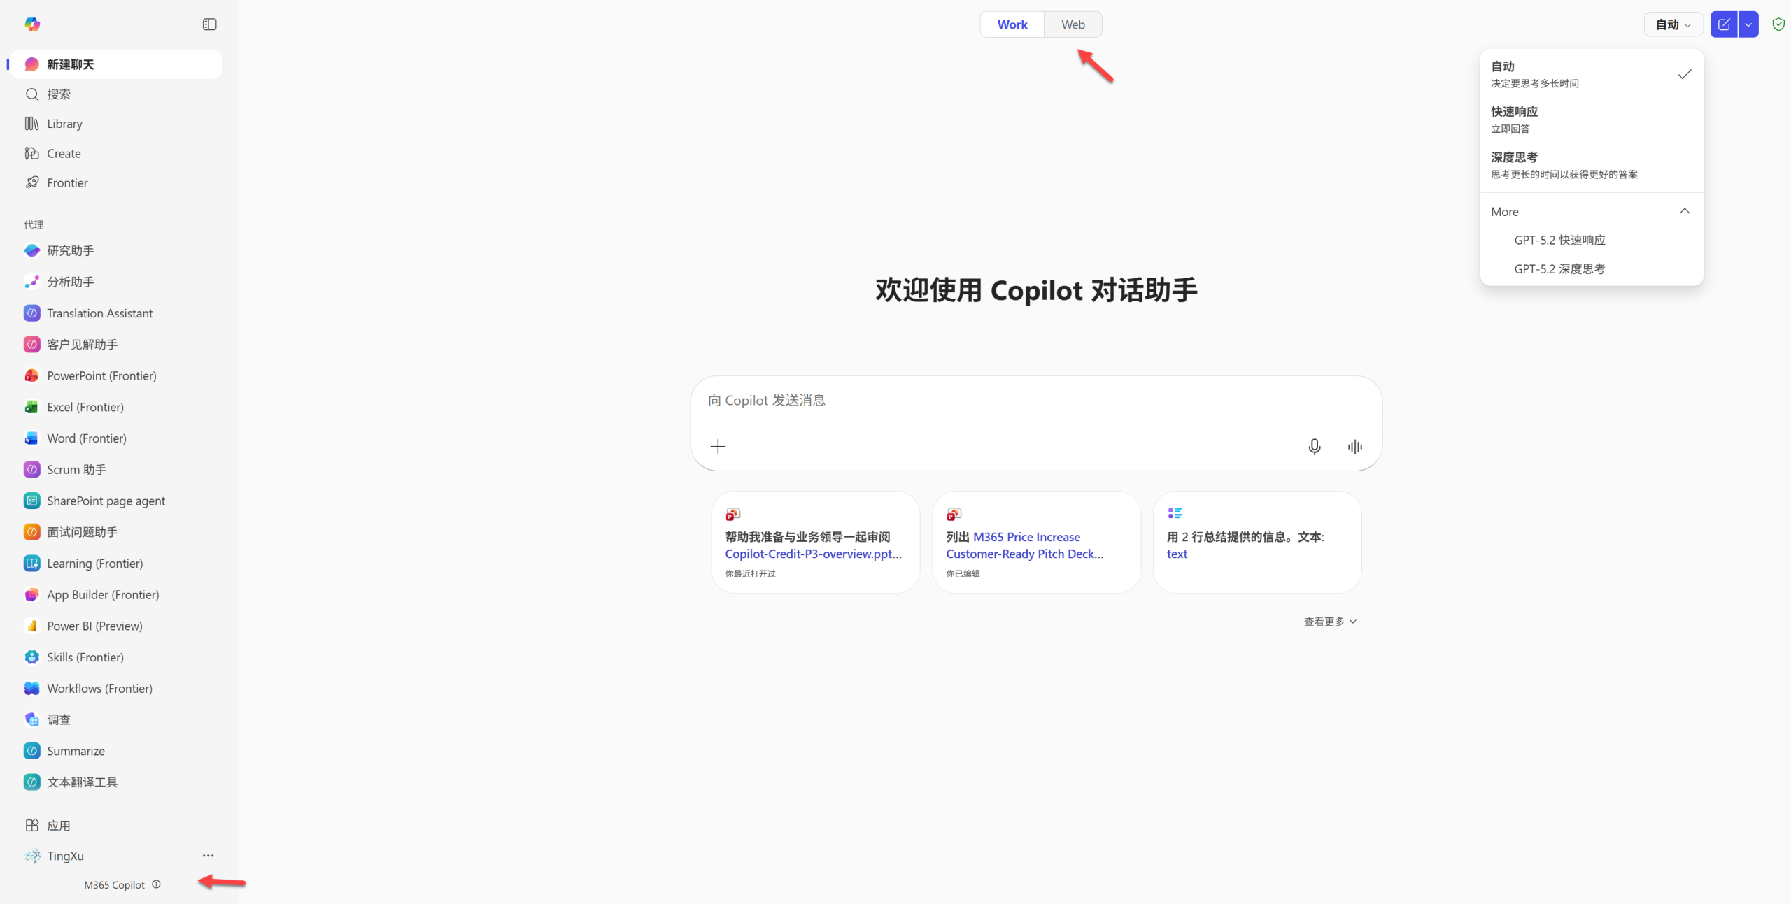Click M365 Copilot info icon
The height and width of the screenshot is (904, 1791).
pyautogui.click(x=157, y=884)
